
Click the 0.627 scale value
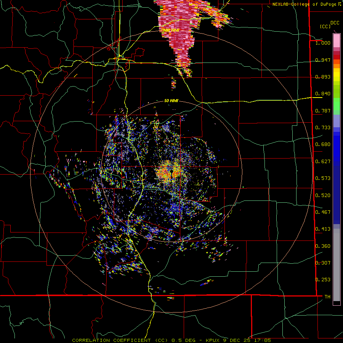323,162
